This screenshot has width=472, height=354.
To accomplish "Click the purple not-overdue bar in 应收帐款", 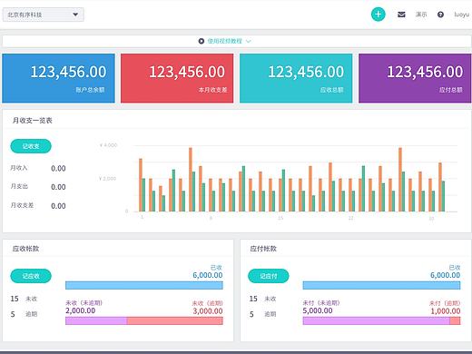I will (x=96, y=320).
